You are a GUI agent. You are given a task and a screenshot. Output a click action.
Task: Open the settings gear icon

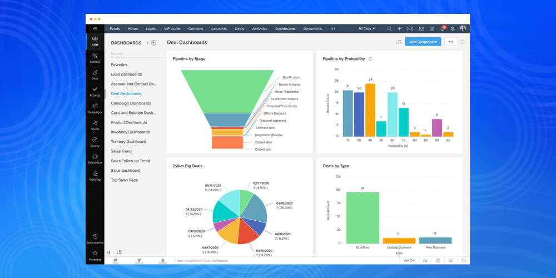453,28
